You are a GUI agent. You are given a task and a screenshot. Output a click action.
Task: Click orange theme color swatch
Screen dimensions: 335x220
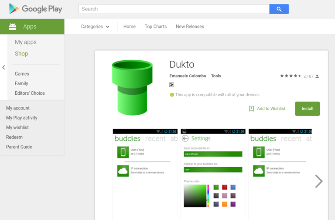[225, 204]
